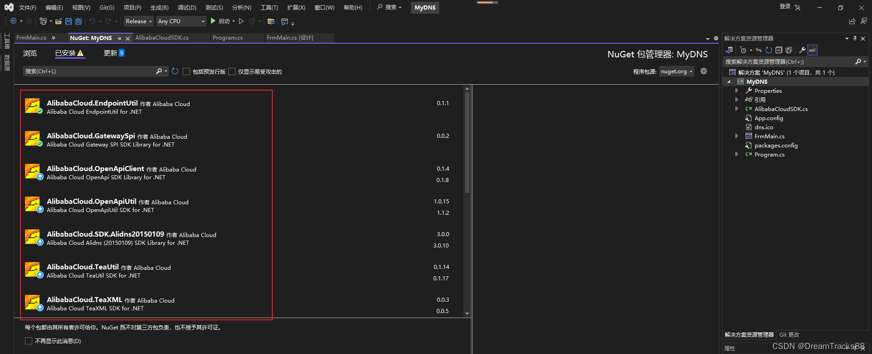This screenshot has width=872, height=354.
Task: Click sync with active document arrows icon
Action: click(x=759, y=50)
